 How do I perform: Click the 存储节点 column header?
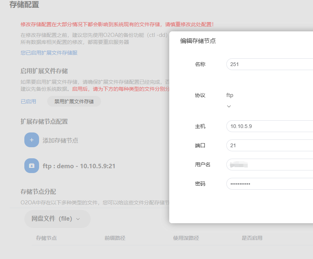pyautogui.click(x=46, y=238)
